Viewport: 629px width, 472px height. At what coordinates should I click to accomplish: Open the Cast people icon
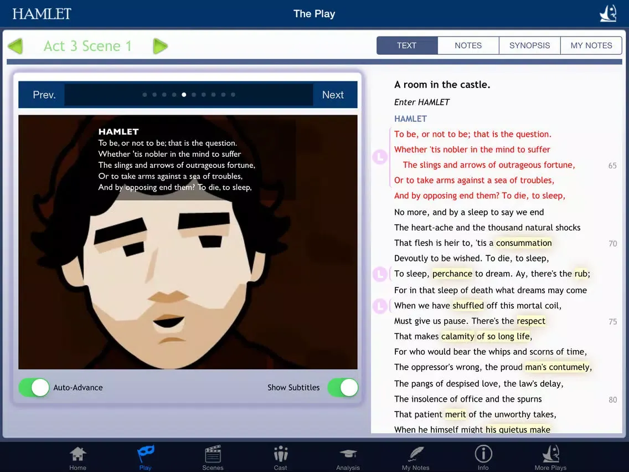[280, 458]
